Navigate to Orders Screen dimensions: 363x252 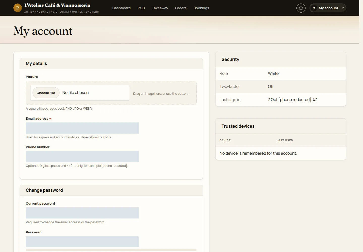(x=181, y=8)
